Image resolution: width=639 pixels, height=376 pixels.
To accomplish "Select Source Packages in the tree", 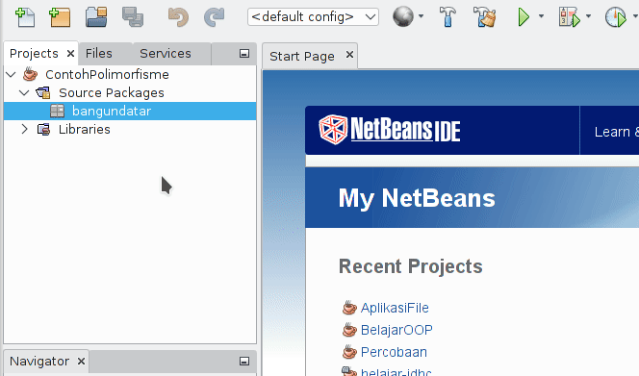I will pos(112,93).
